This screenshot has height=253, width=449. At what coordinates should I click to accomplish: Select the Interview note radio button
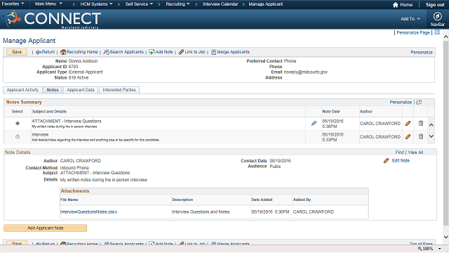18,137
